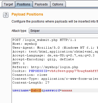Click the password parameter name
The width and height of the screenshot is (98, 103).
51,90
